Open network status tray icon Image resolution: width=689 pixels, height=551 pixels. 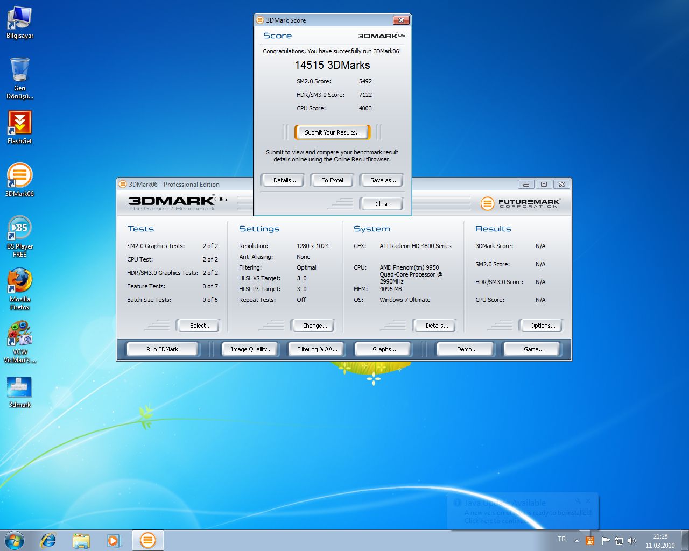click(x=619, y=540)
